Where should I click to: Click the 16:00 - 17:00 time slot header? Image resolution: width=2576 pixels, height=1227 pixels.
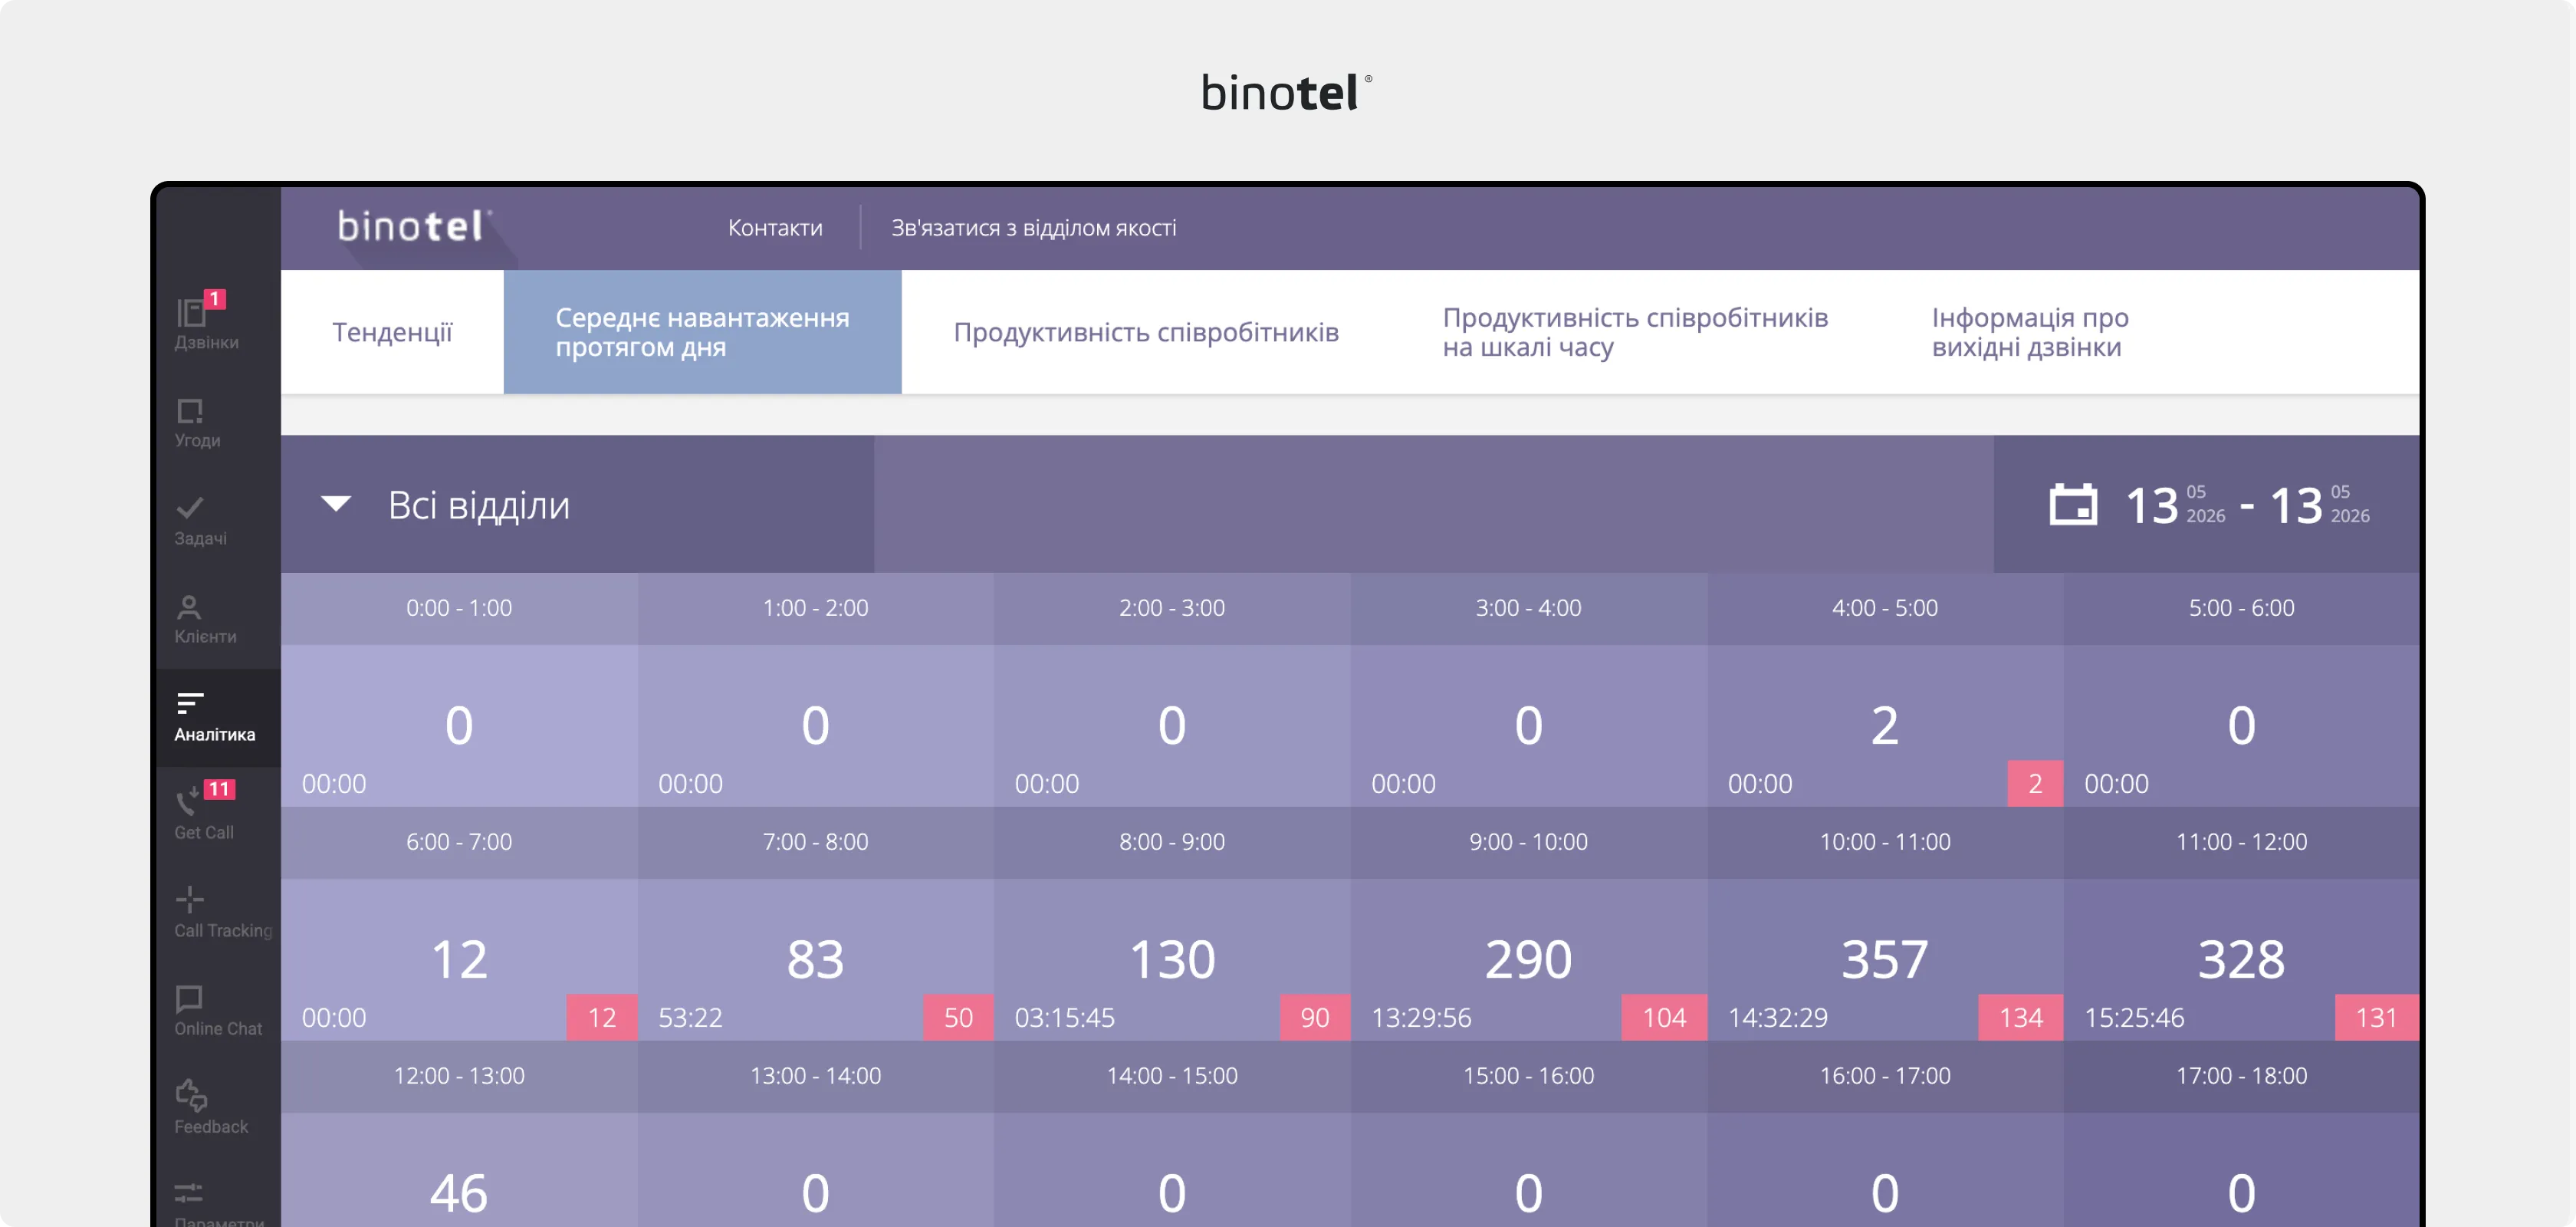pyautogui.click(x=1885, y=1076)
